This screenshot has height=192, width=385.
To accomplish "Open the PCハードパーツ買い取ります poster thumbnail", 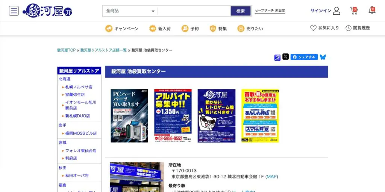I will 129,115.
